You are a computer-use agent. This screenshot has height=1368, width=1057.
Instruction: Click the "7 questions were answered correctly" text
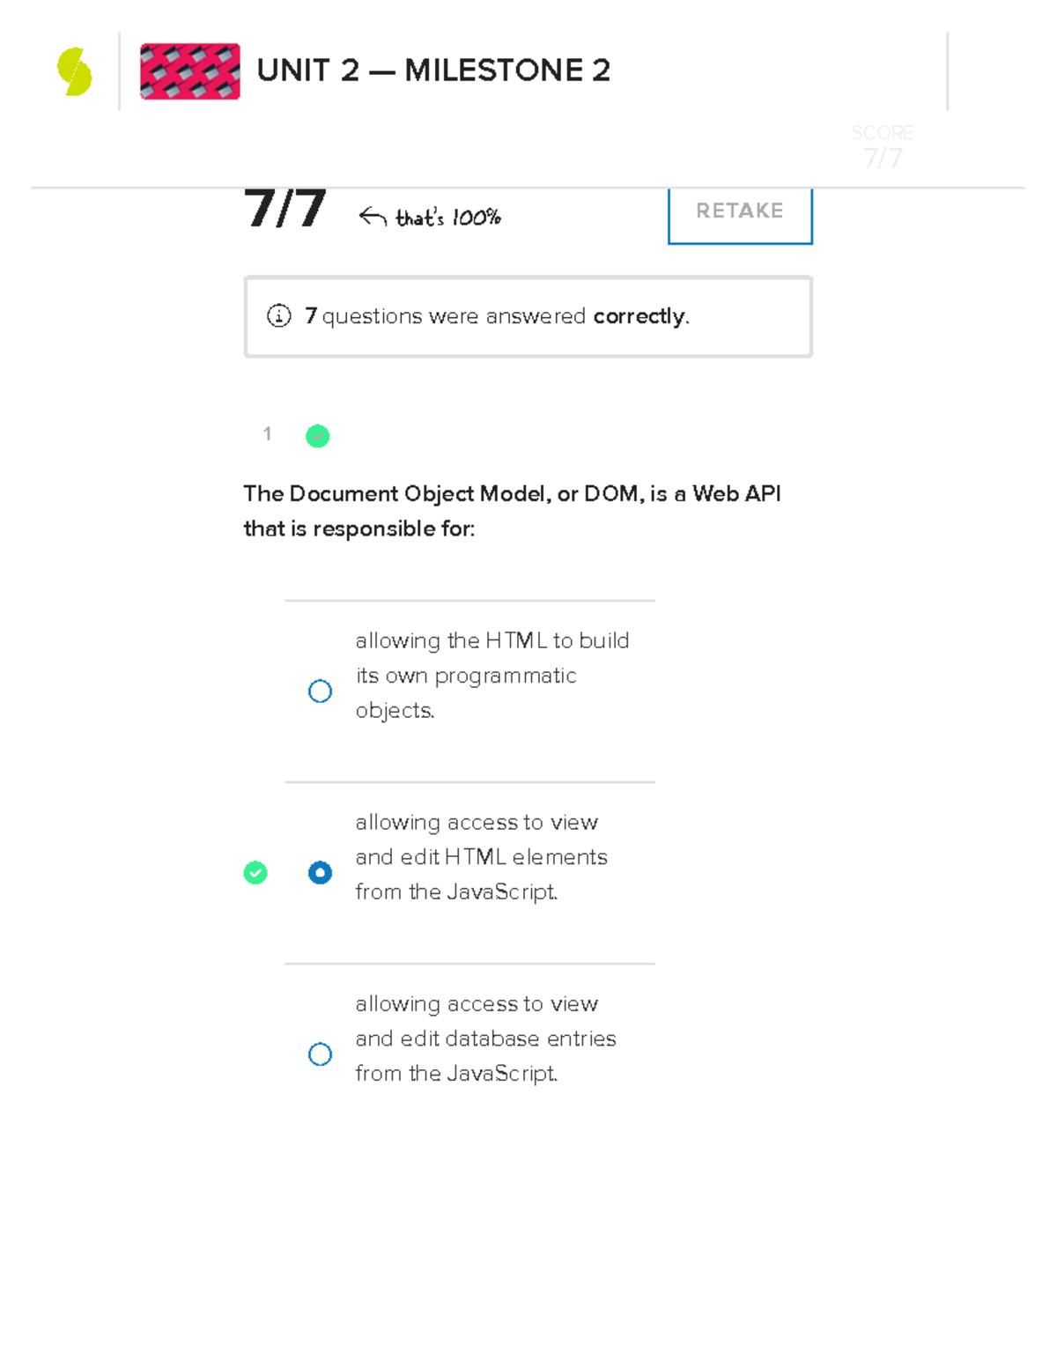pyautogui.click(x=497, y=316)
